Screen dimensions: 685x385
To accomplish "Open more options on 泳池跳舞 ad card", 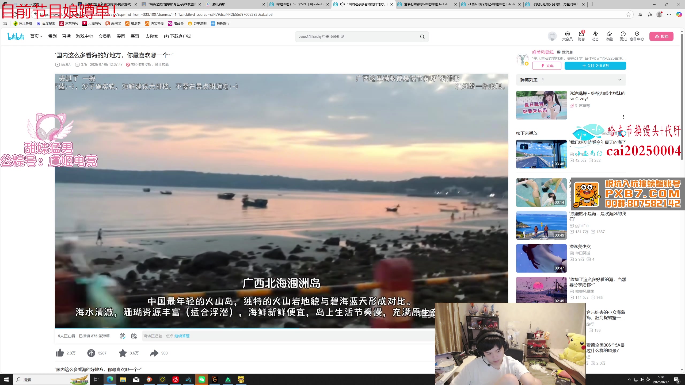I will (x=623, y=117).
